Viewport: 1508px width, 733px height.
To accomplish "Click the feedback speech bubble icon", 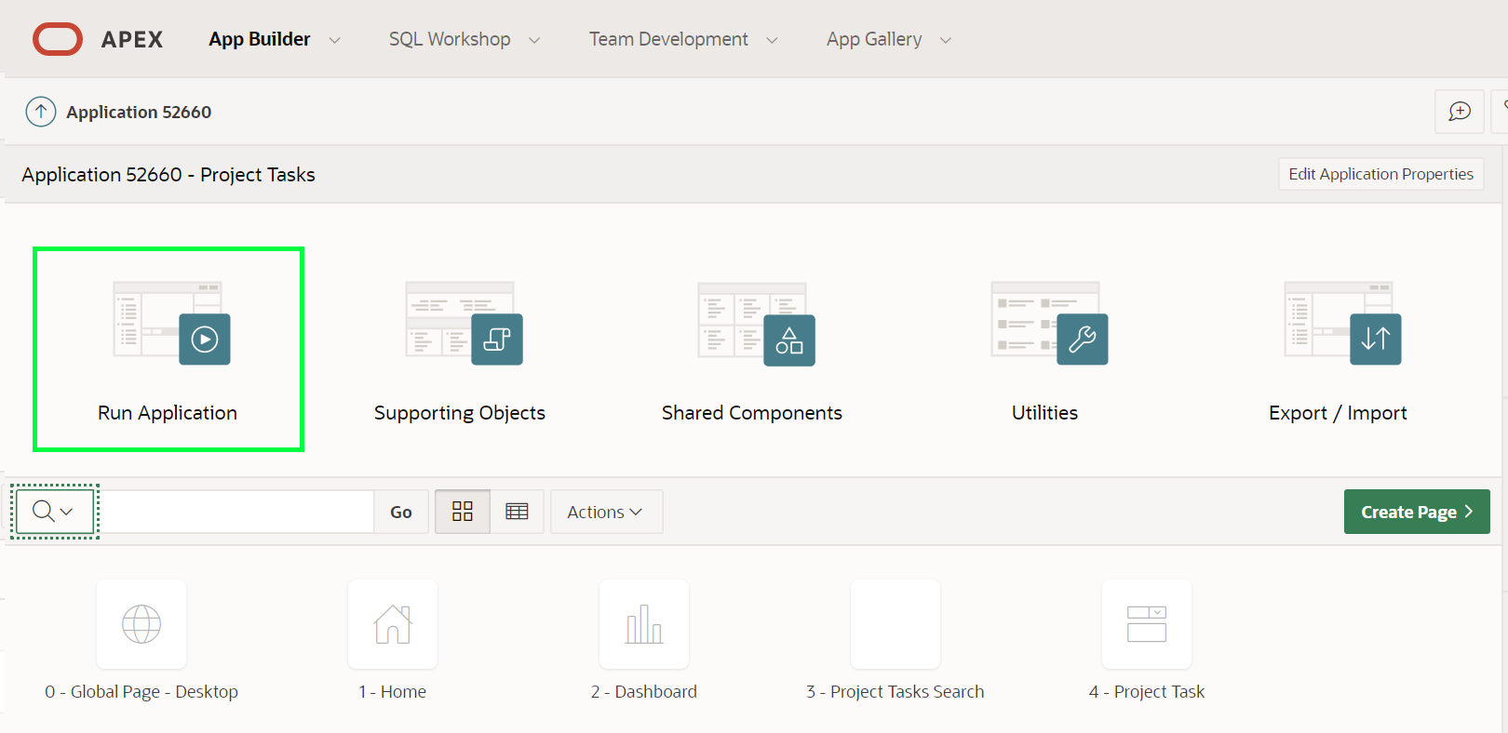I will click(1459, 112).
